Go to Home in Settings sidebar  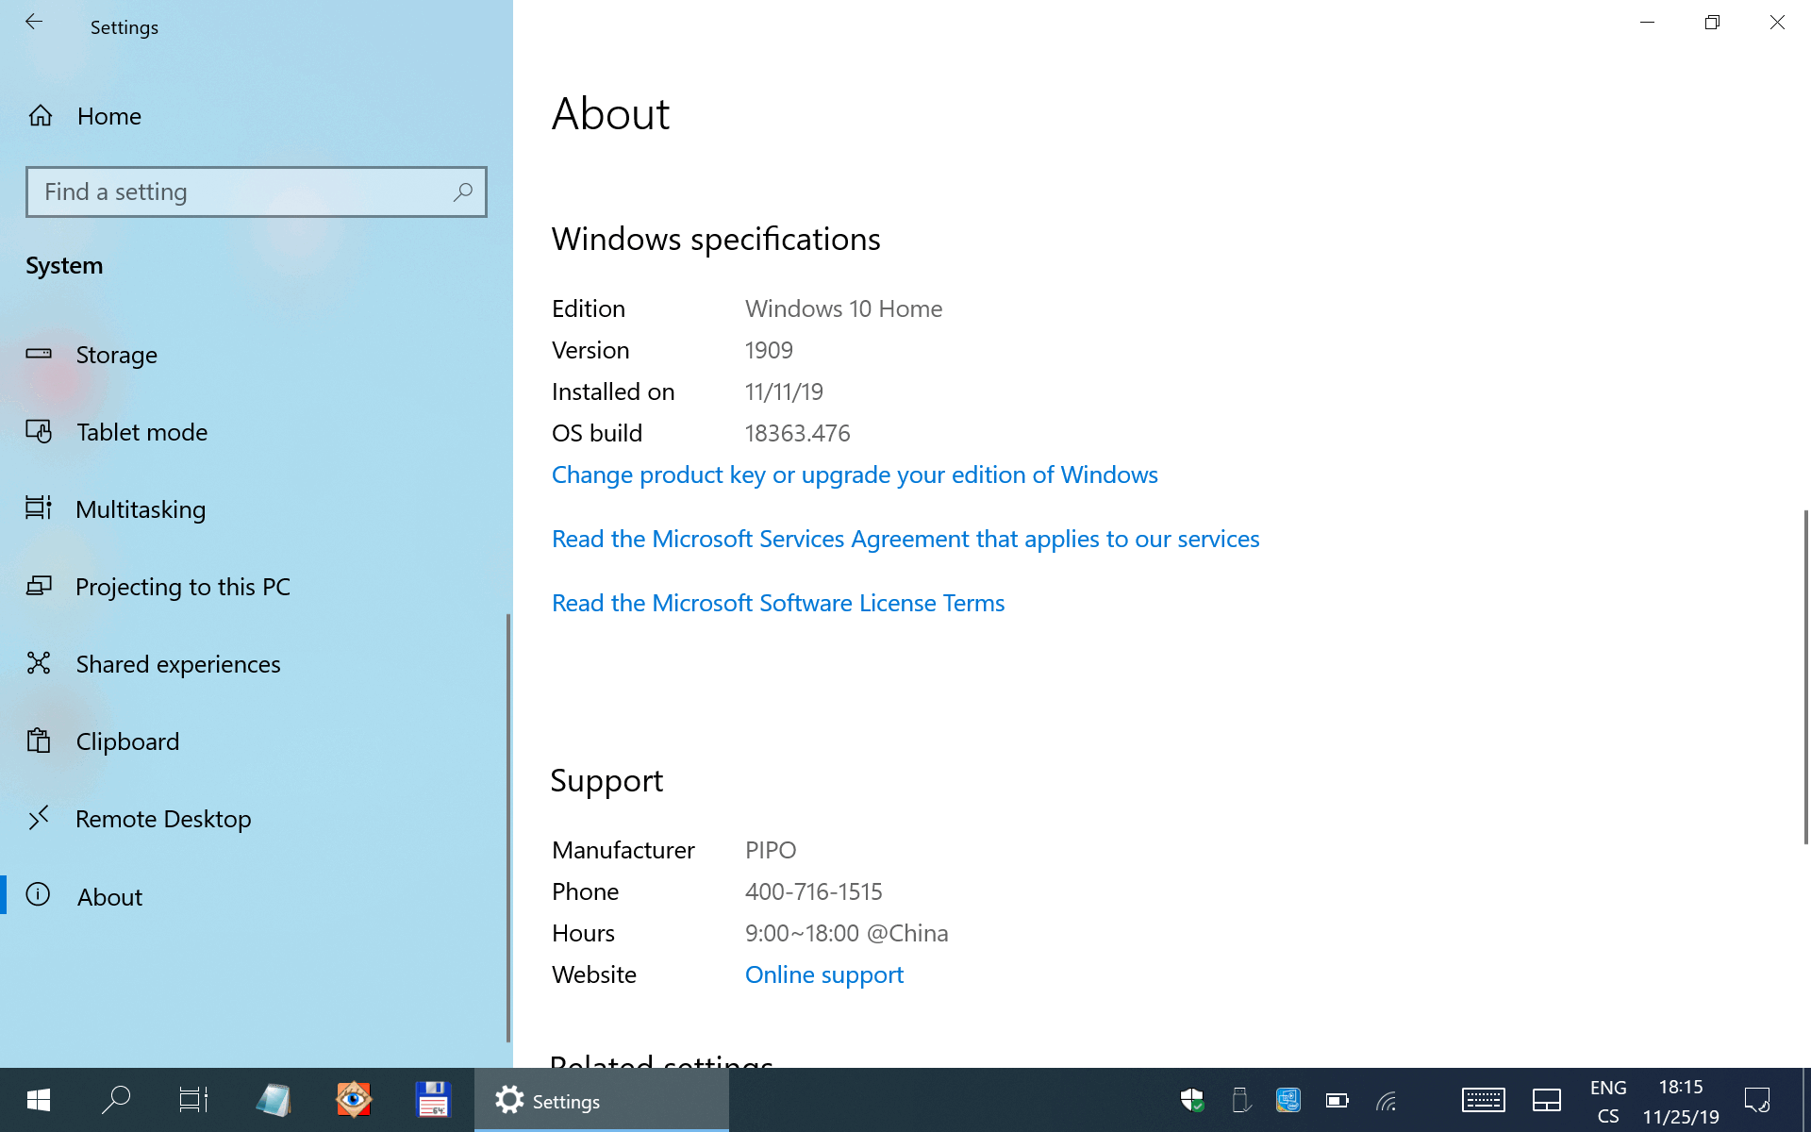pos(108,116)
